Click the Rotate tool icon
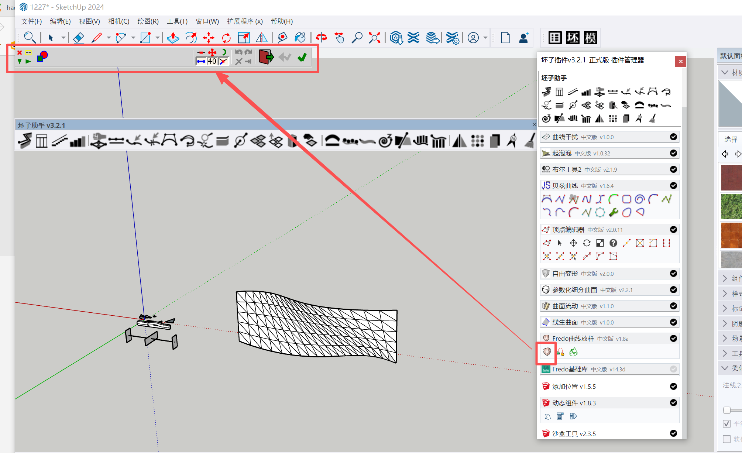The image size is (742, 453). coord(226,38)
